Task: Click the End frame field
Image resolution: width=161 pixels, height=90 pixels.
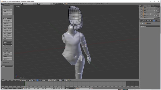Action: 41,88
